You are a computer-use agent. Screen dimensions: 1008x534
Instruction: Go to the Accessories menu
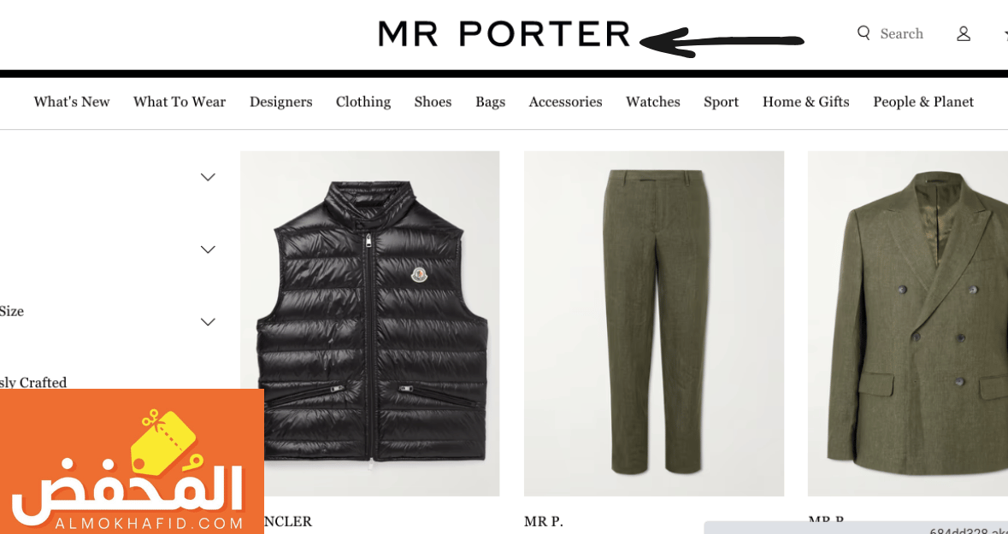point(566,102)
